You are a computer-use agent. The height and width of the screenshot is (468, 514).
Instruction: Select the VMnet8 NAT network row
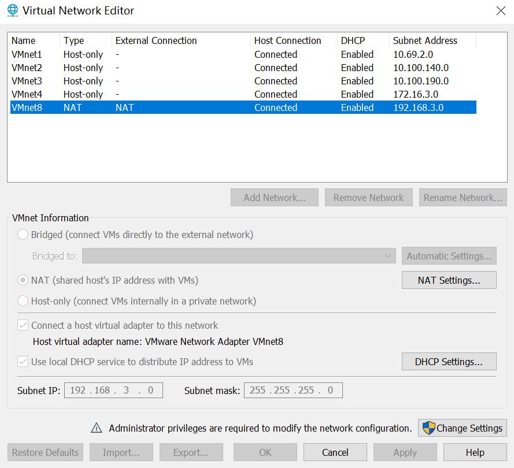click(x=243, y=107)
